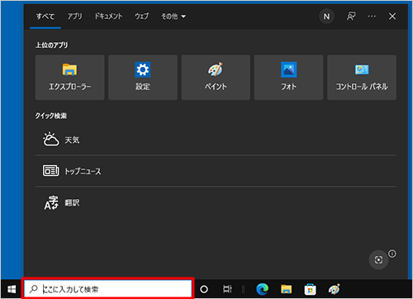Expand the その他 dropdown
The height and width of the screenshot is (299, 413).
[173, 17]
